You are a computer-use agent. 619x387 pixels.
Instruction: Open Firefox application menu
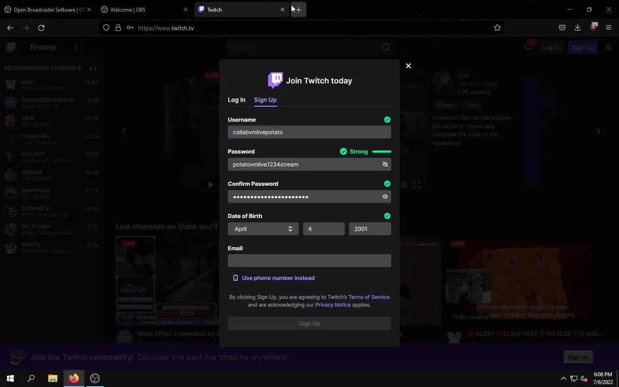pos(609,28)
